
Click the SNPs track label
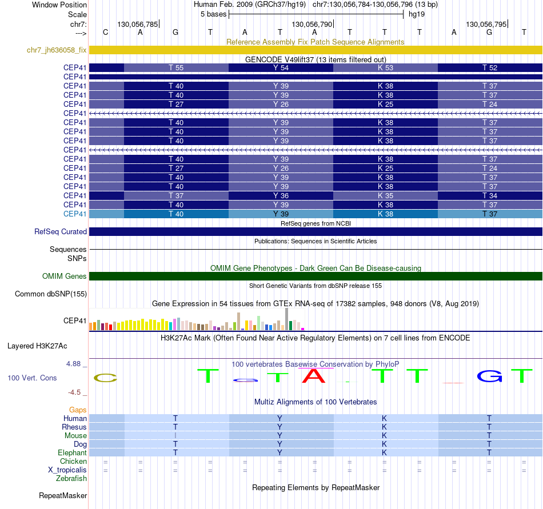(77, 258)
